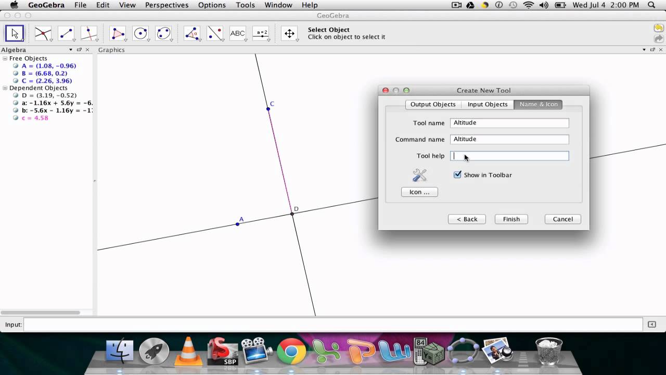Image resolution: width=666 pixels, height=375 pixels.
Task: Open VLC cone icon in the Dock
Action: point(188,351)
